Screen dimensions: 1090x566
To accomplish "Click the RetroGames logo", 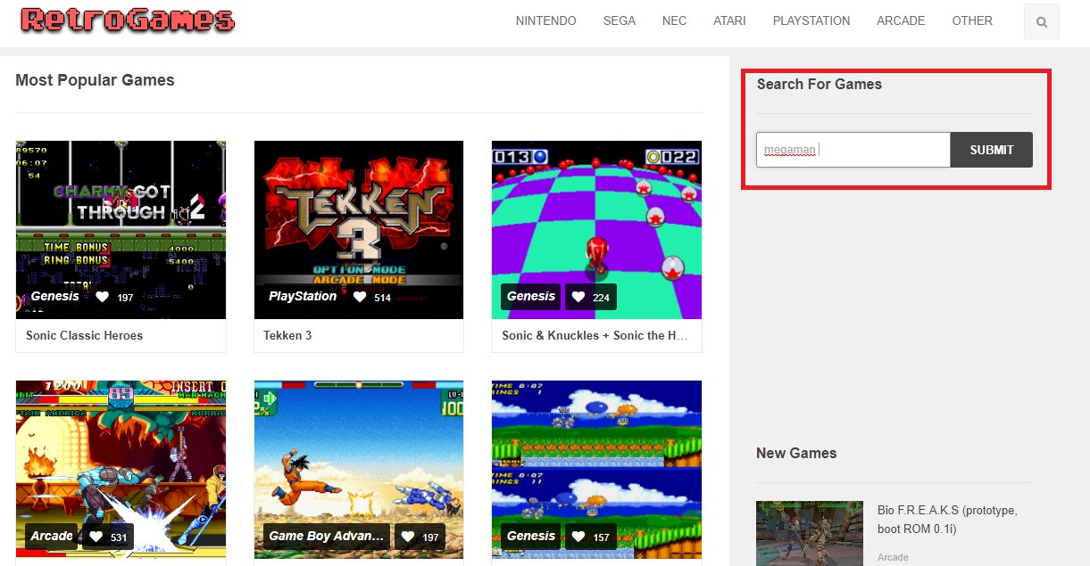I will 128,21.
